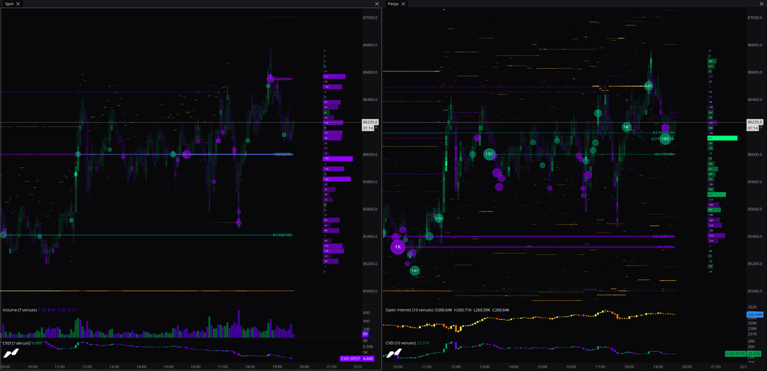Click the 86235.0 price label in Perps

pos(754,122)
